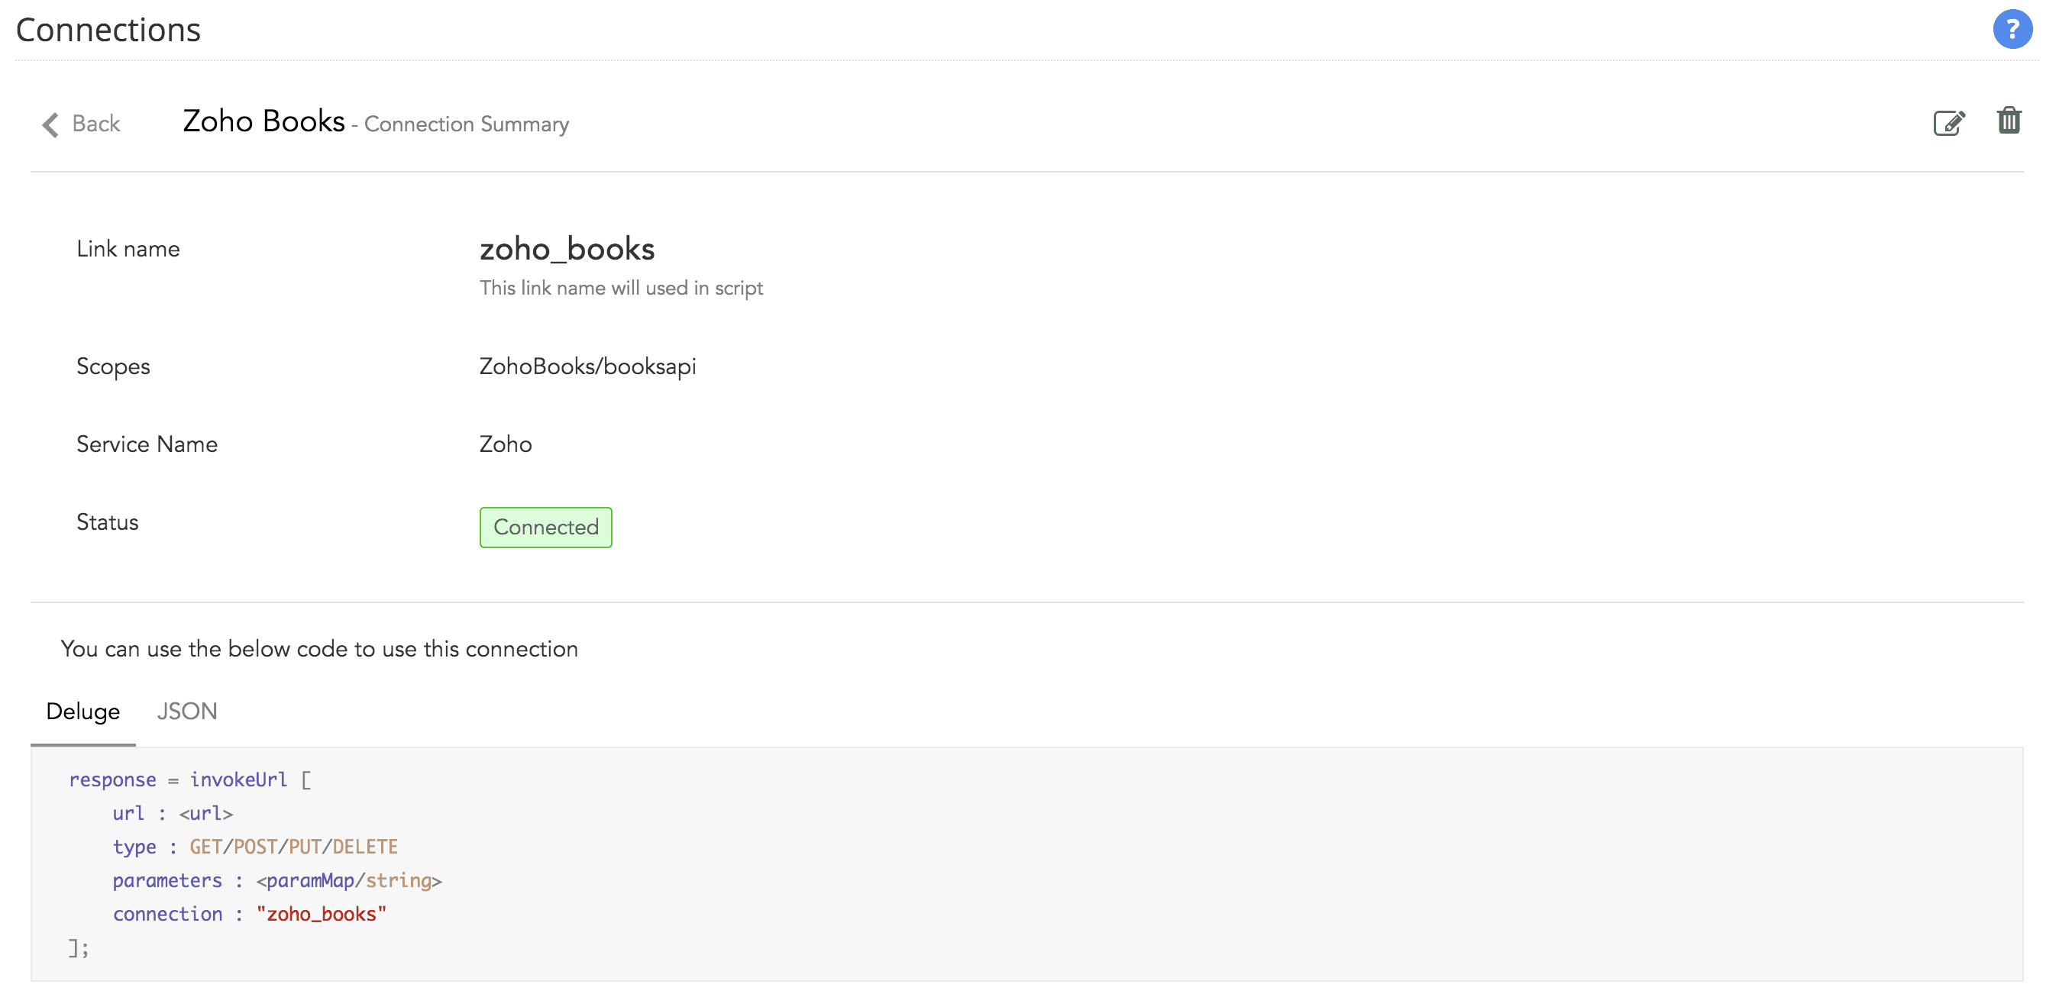Switch to the JSON tab

pyautogui.click(x=187, y=711)
